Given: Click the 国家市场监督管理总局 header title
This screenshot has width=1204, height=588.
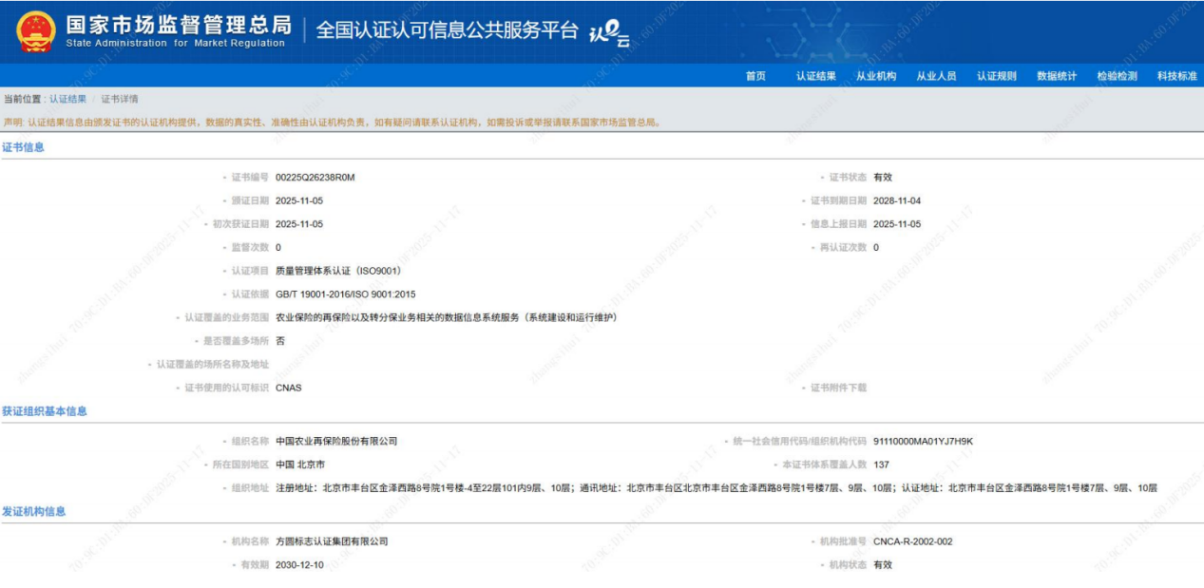Looking at the screenshot, I should click(178, 25).
